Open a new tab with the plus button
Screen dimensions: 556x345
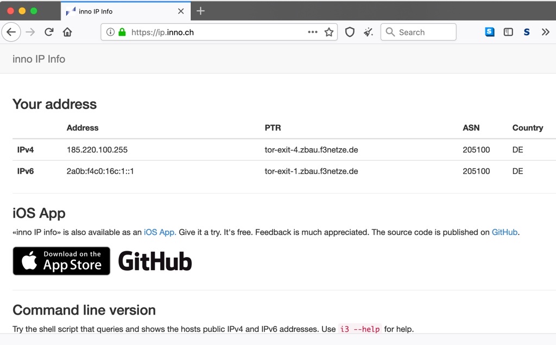tap(200, 11)
